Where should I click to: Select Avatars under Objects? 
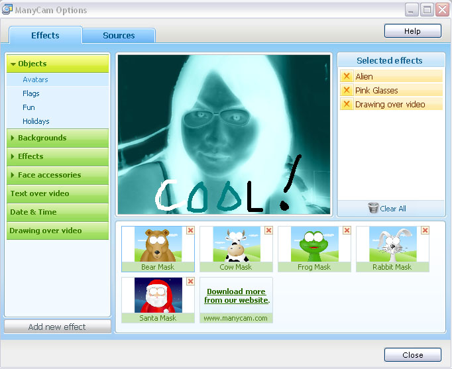(x=58, y=79)
